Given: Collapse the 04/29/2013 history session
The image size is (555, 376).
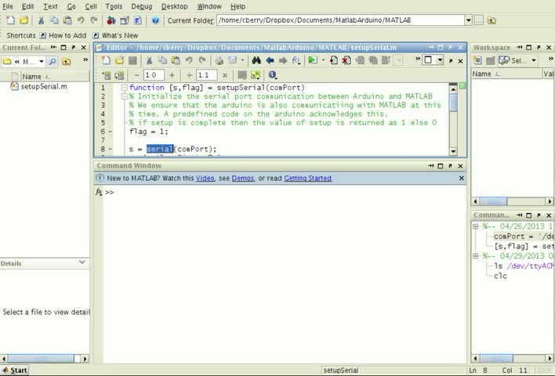Looking at the screenshot, I should pos(476,255).
